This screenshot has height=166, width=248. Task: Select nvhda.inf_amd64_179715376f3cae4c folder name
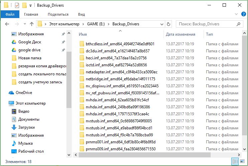tap(117, 114)
